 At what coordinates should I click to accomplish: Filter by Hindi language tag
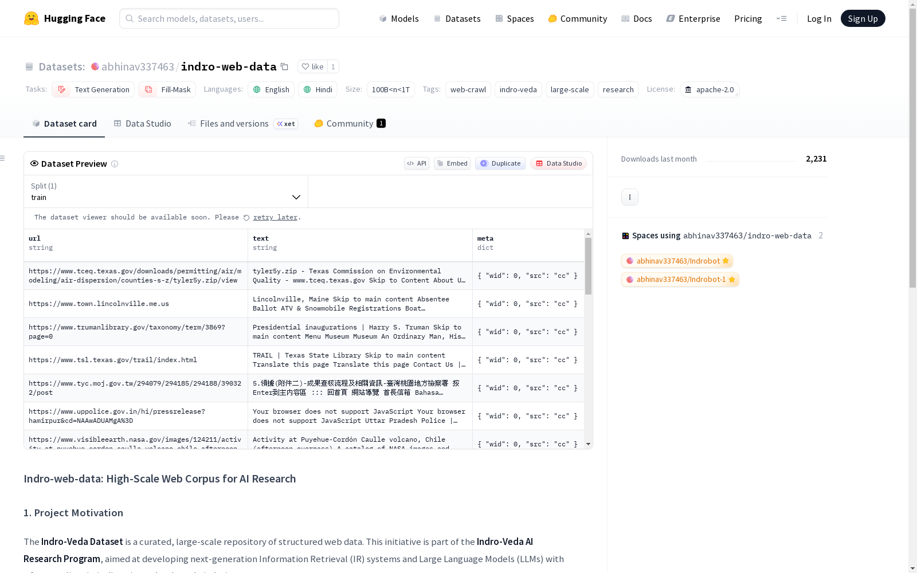pos(318,89)
